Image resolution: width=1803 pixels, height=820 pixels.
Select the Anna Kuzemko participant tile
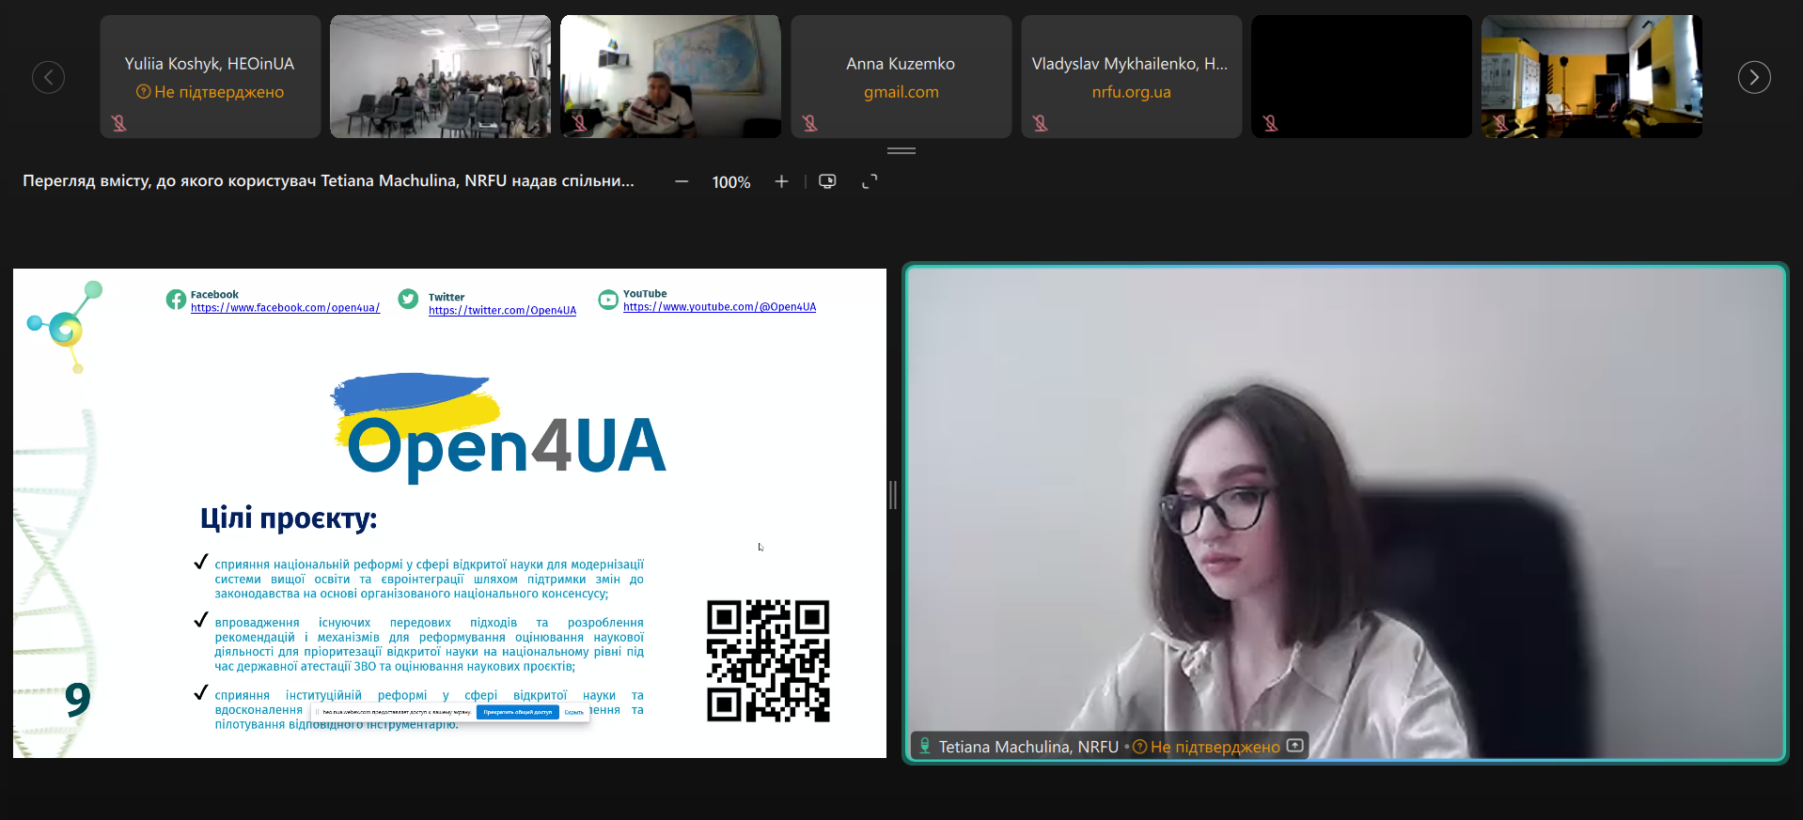click(x=901, y=77)
